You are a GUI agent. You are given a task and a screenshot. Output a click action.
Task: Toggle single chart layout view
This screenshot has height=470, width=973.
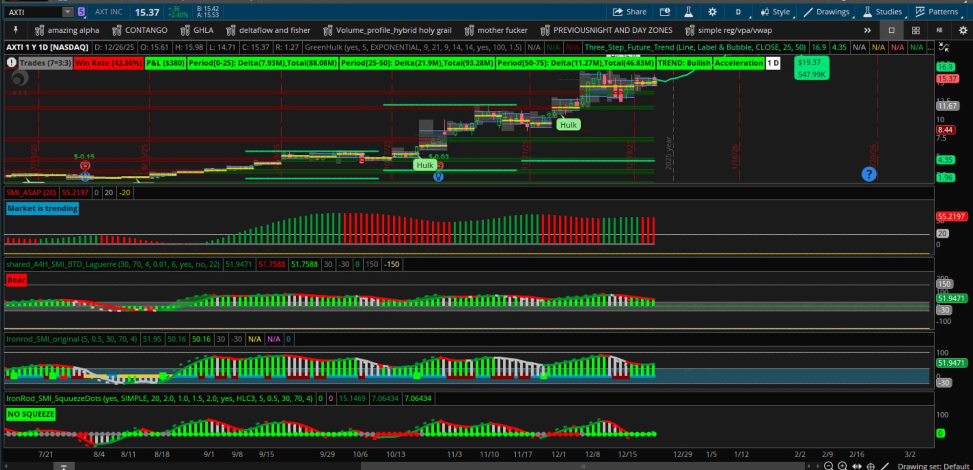click(x=892, y=30)
